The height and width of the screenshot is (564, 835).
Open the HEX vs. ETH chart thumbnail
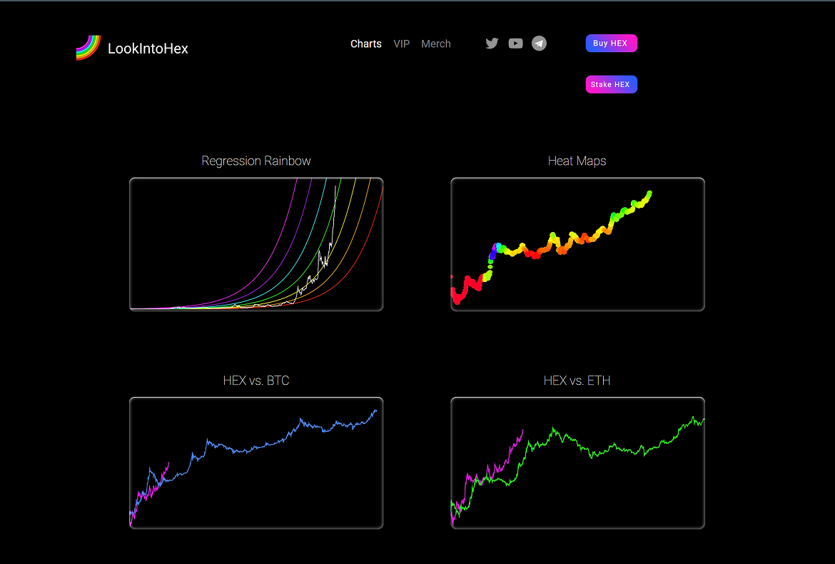pyautogui.click(x=578, y=463)
